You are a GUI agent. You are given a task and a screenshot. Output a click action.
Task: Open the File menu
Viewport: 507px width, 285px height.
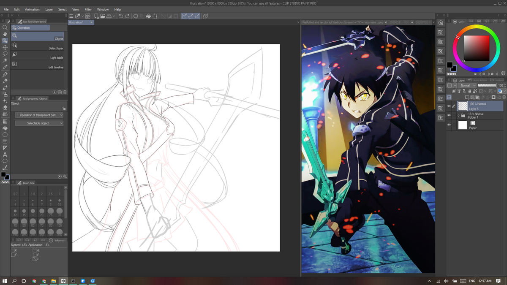[x=6, y=9]
